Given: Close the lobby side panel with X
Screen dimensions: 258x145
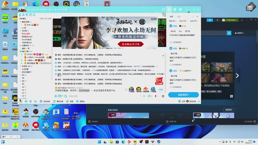Looking at the screenshot, I should tap(197, 17).
